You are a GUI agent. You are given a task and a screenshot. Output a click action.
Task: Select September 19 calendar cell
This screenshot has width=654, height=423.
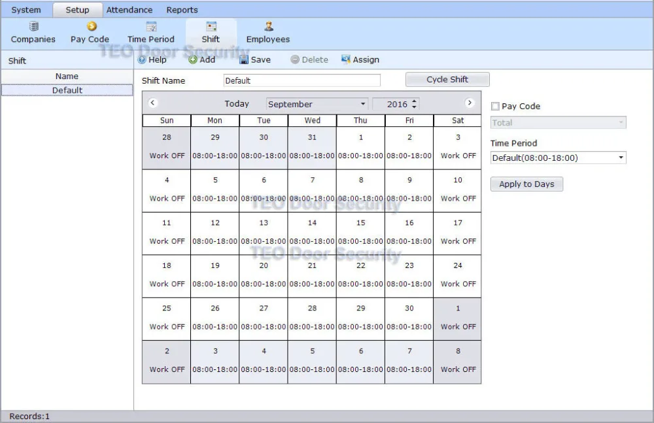[215, 276]
